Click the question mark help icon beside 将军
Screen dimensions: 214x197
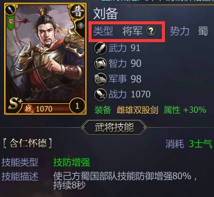click(151, 31)
